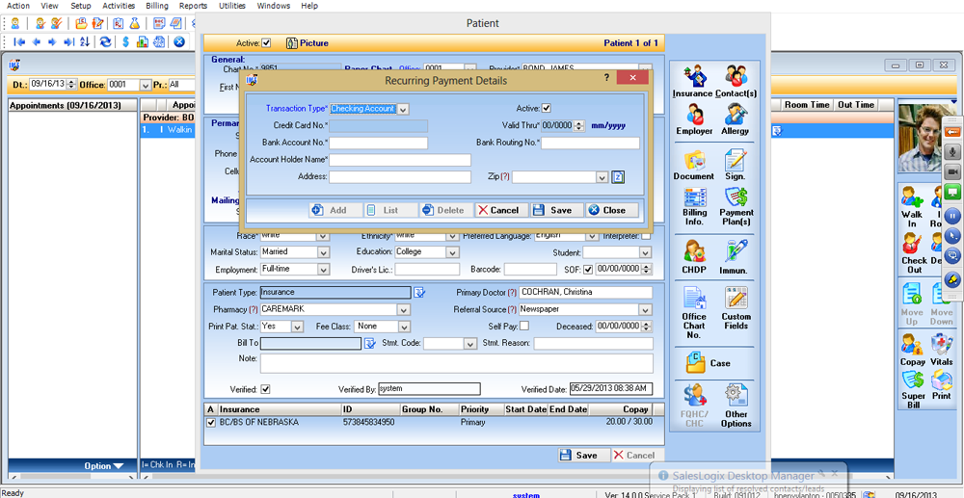The image size is (964, 498).
Task: Open the Zip dropdown in payment dialog
Action: tap(602, 177)
